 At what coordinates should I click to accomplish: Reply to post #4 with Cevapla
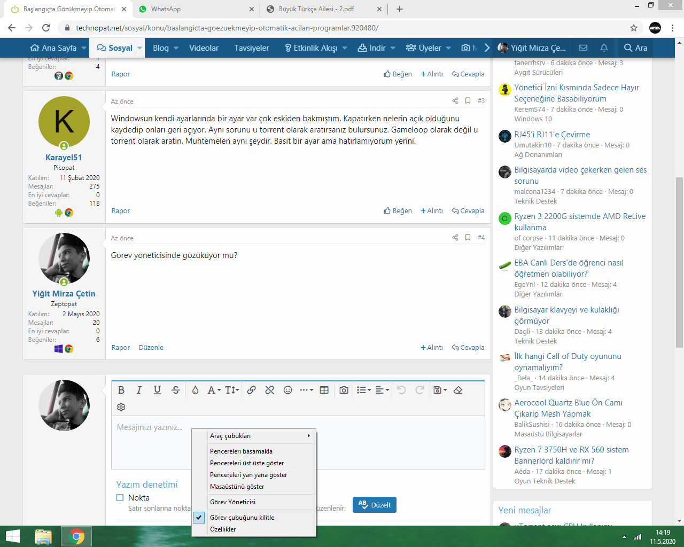click(x=468, y=348)
